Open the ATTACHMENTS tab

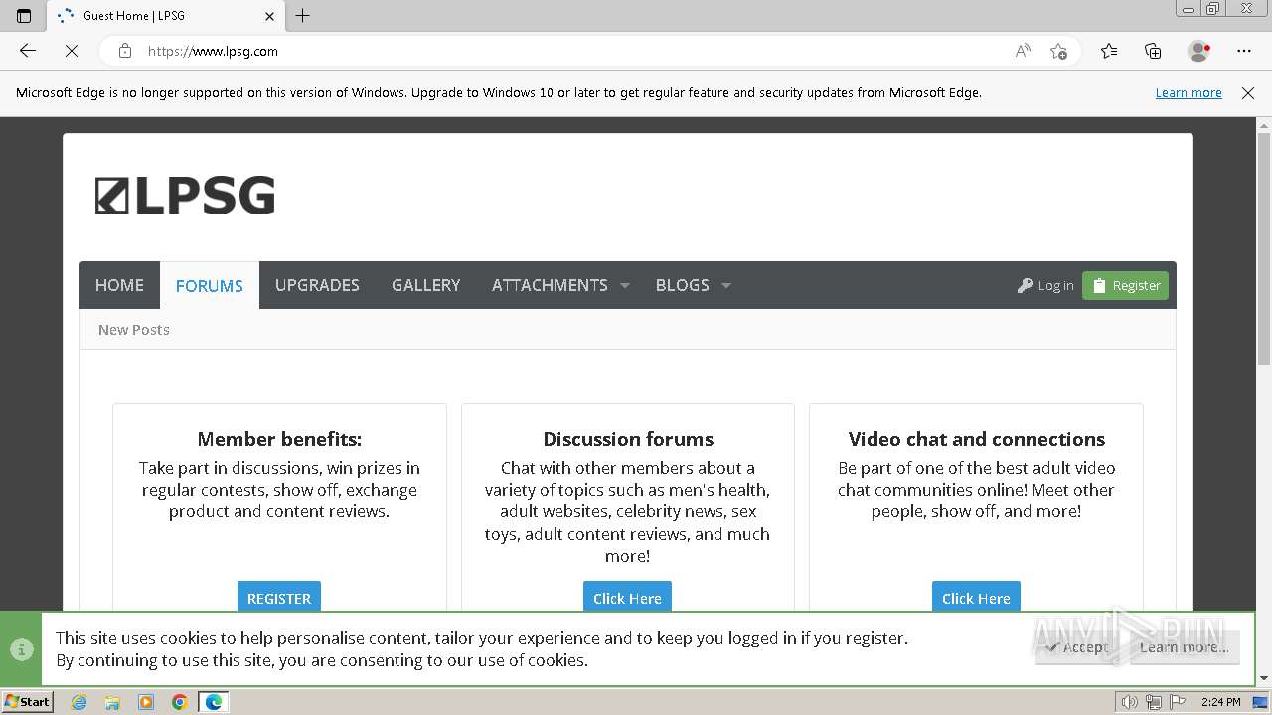pyautogui.click(x=550, y=285)
